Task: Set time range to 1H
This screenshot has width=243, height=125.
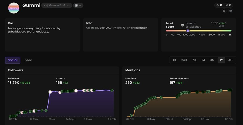Action: coord(174,60)
